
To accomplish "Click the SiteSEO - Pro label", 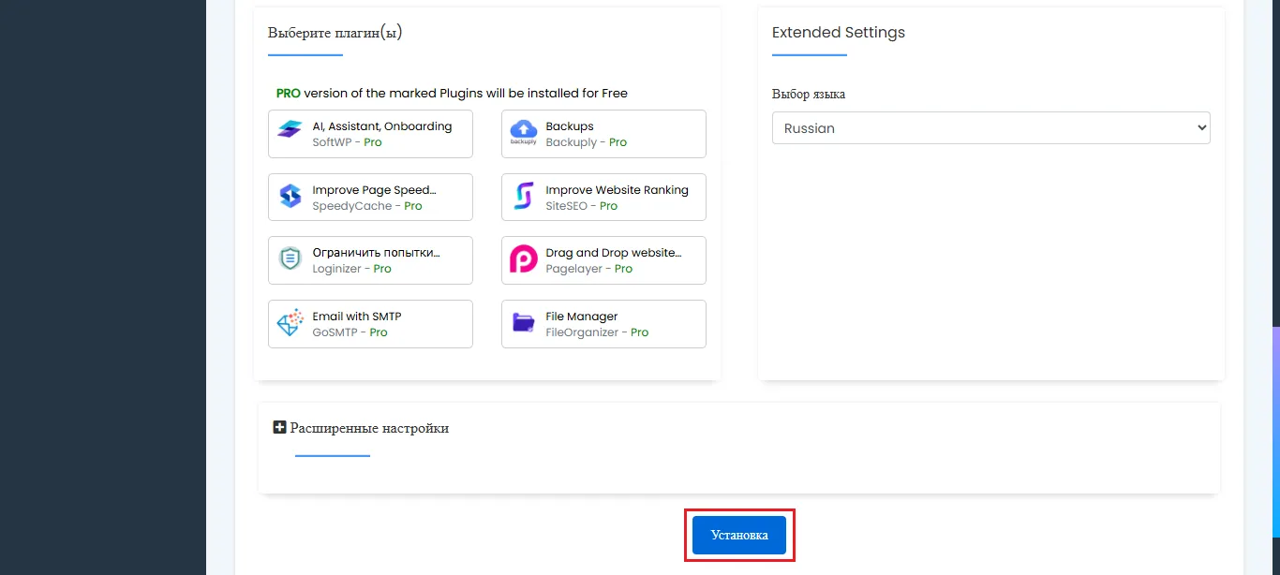I will pos(582,206).
